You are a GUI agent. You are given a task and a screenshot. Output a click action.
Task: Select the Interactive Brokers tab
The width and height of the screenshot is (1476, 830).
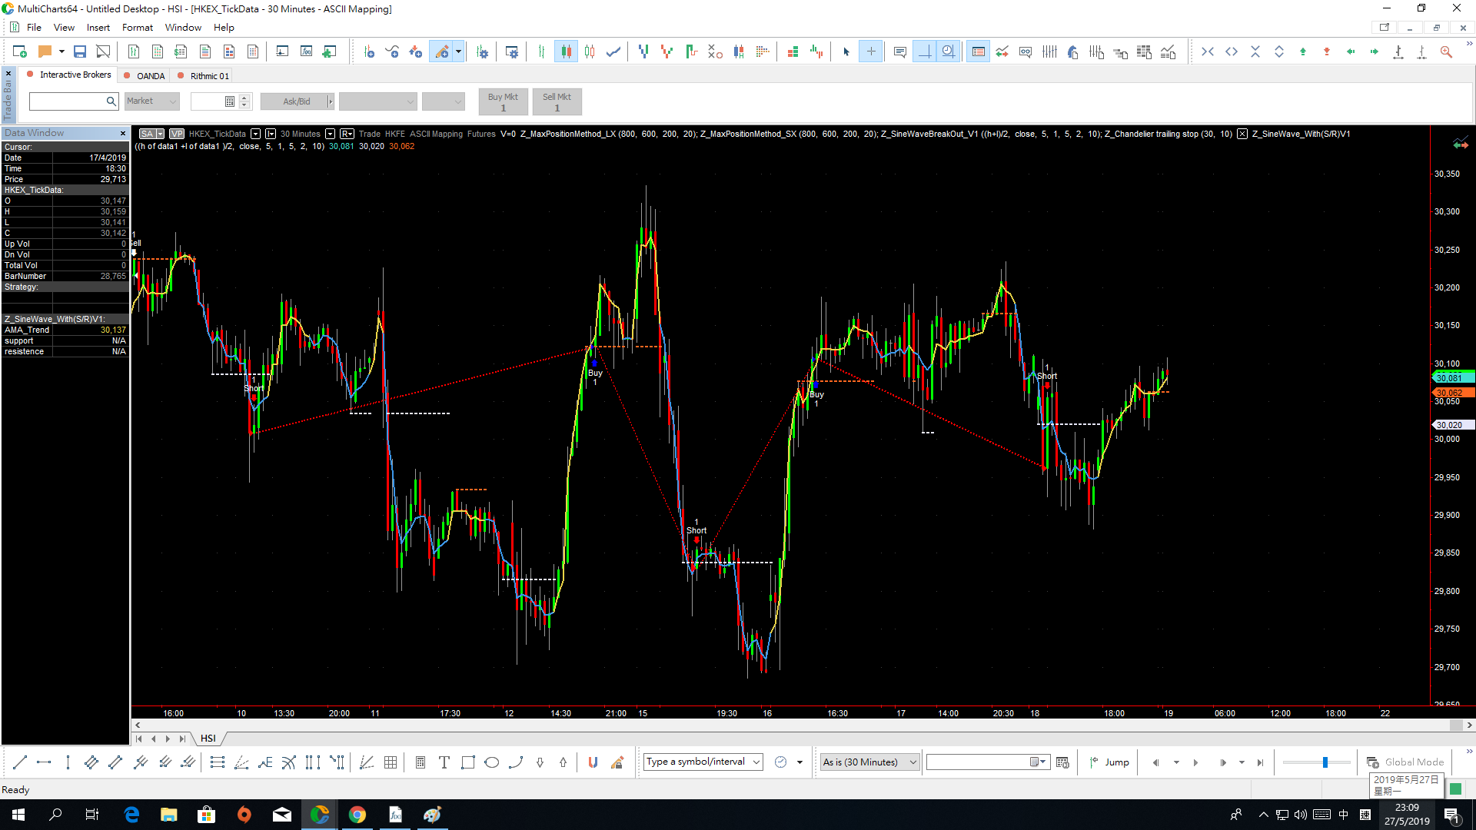click(x=69, y=75)
